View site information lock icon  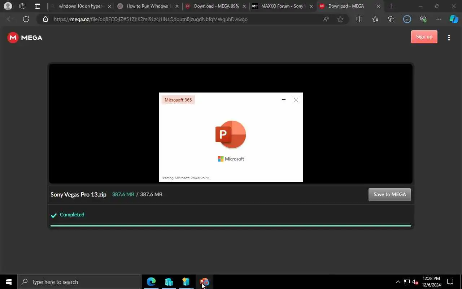pos(45,19)
